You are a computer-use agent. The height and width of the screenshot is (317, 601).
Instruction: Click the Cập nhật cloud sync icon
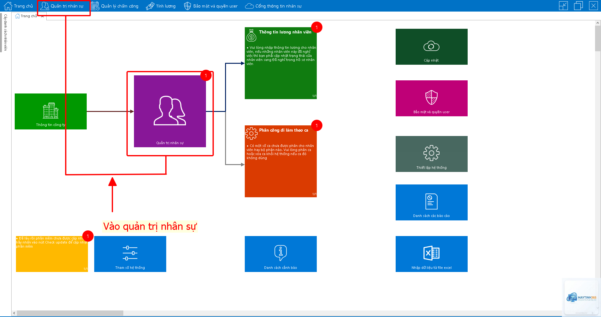click(x=431, y=46)
